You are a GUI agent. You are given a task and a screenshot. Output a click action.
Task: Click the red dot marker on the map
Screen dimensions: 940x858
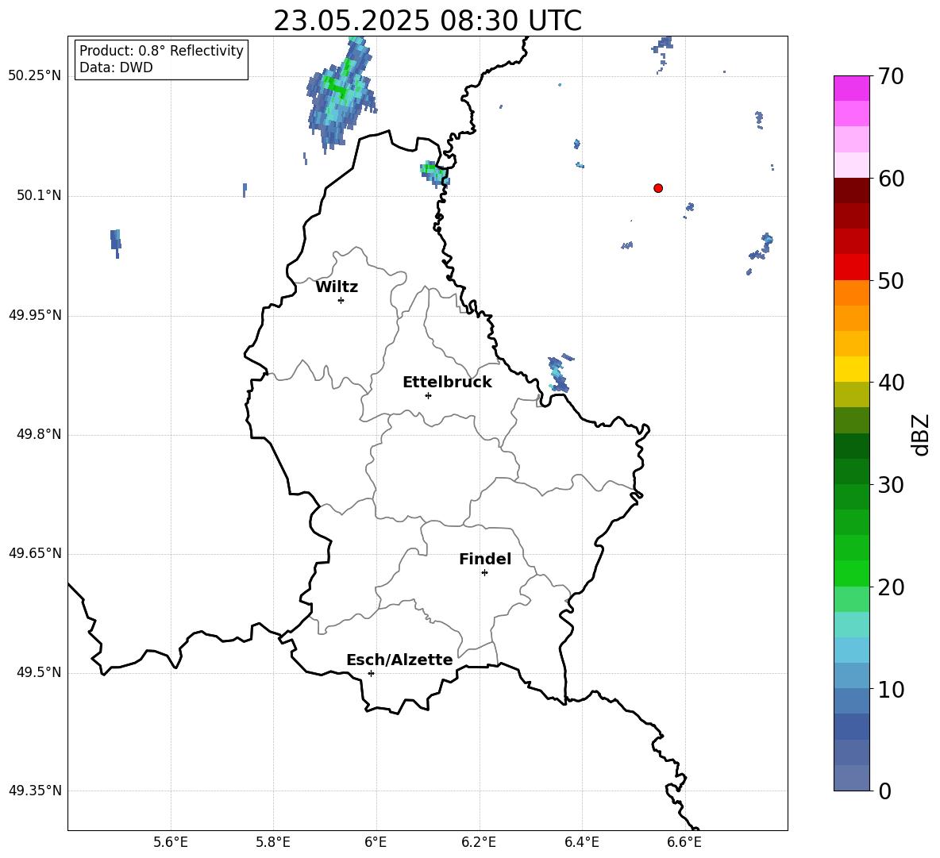[x=657, y=188]
